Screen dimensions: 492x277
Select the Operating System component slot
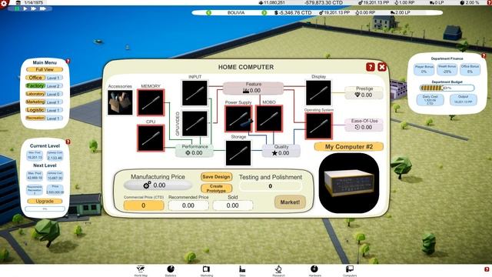coord(318,126)
